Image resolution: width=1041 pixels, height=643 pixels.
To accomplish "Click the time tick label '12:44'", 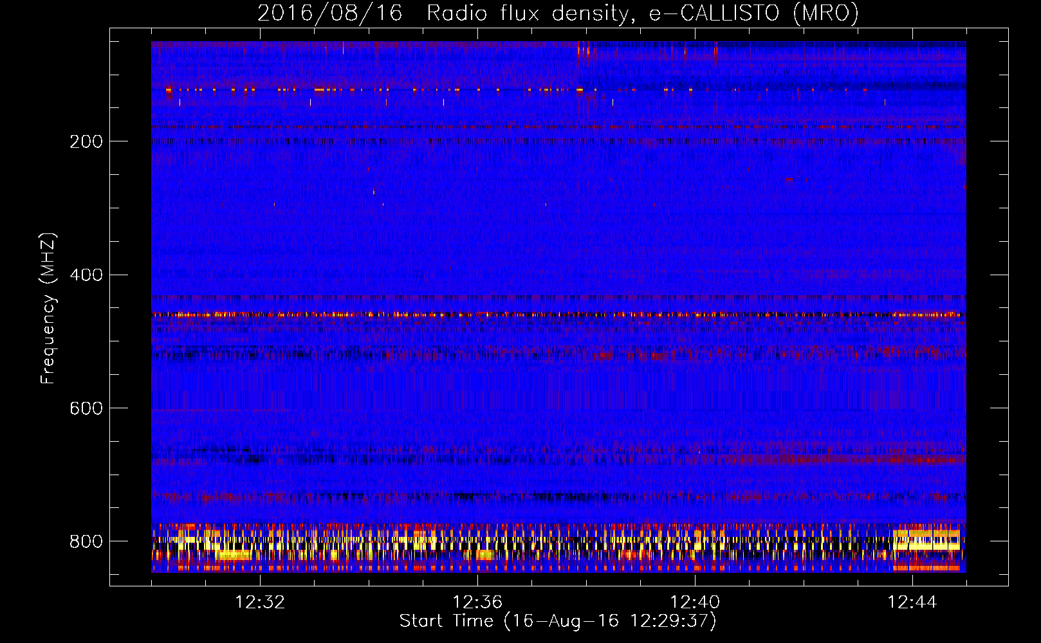I will [912, 602].
